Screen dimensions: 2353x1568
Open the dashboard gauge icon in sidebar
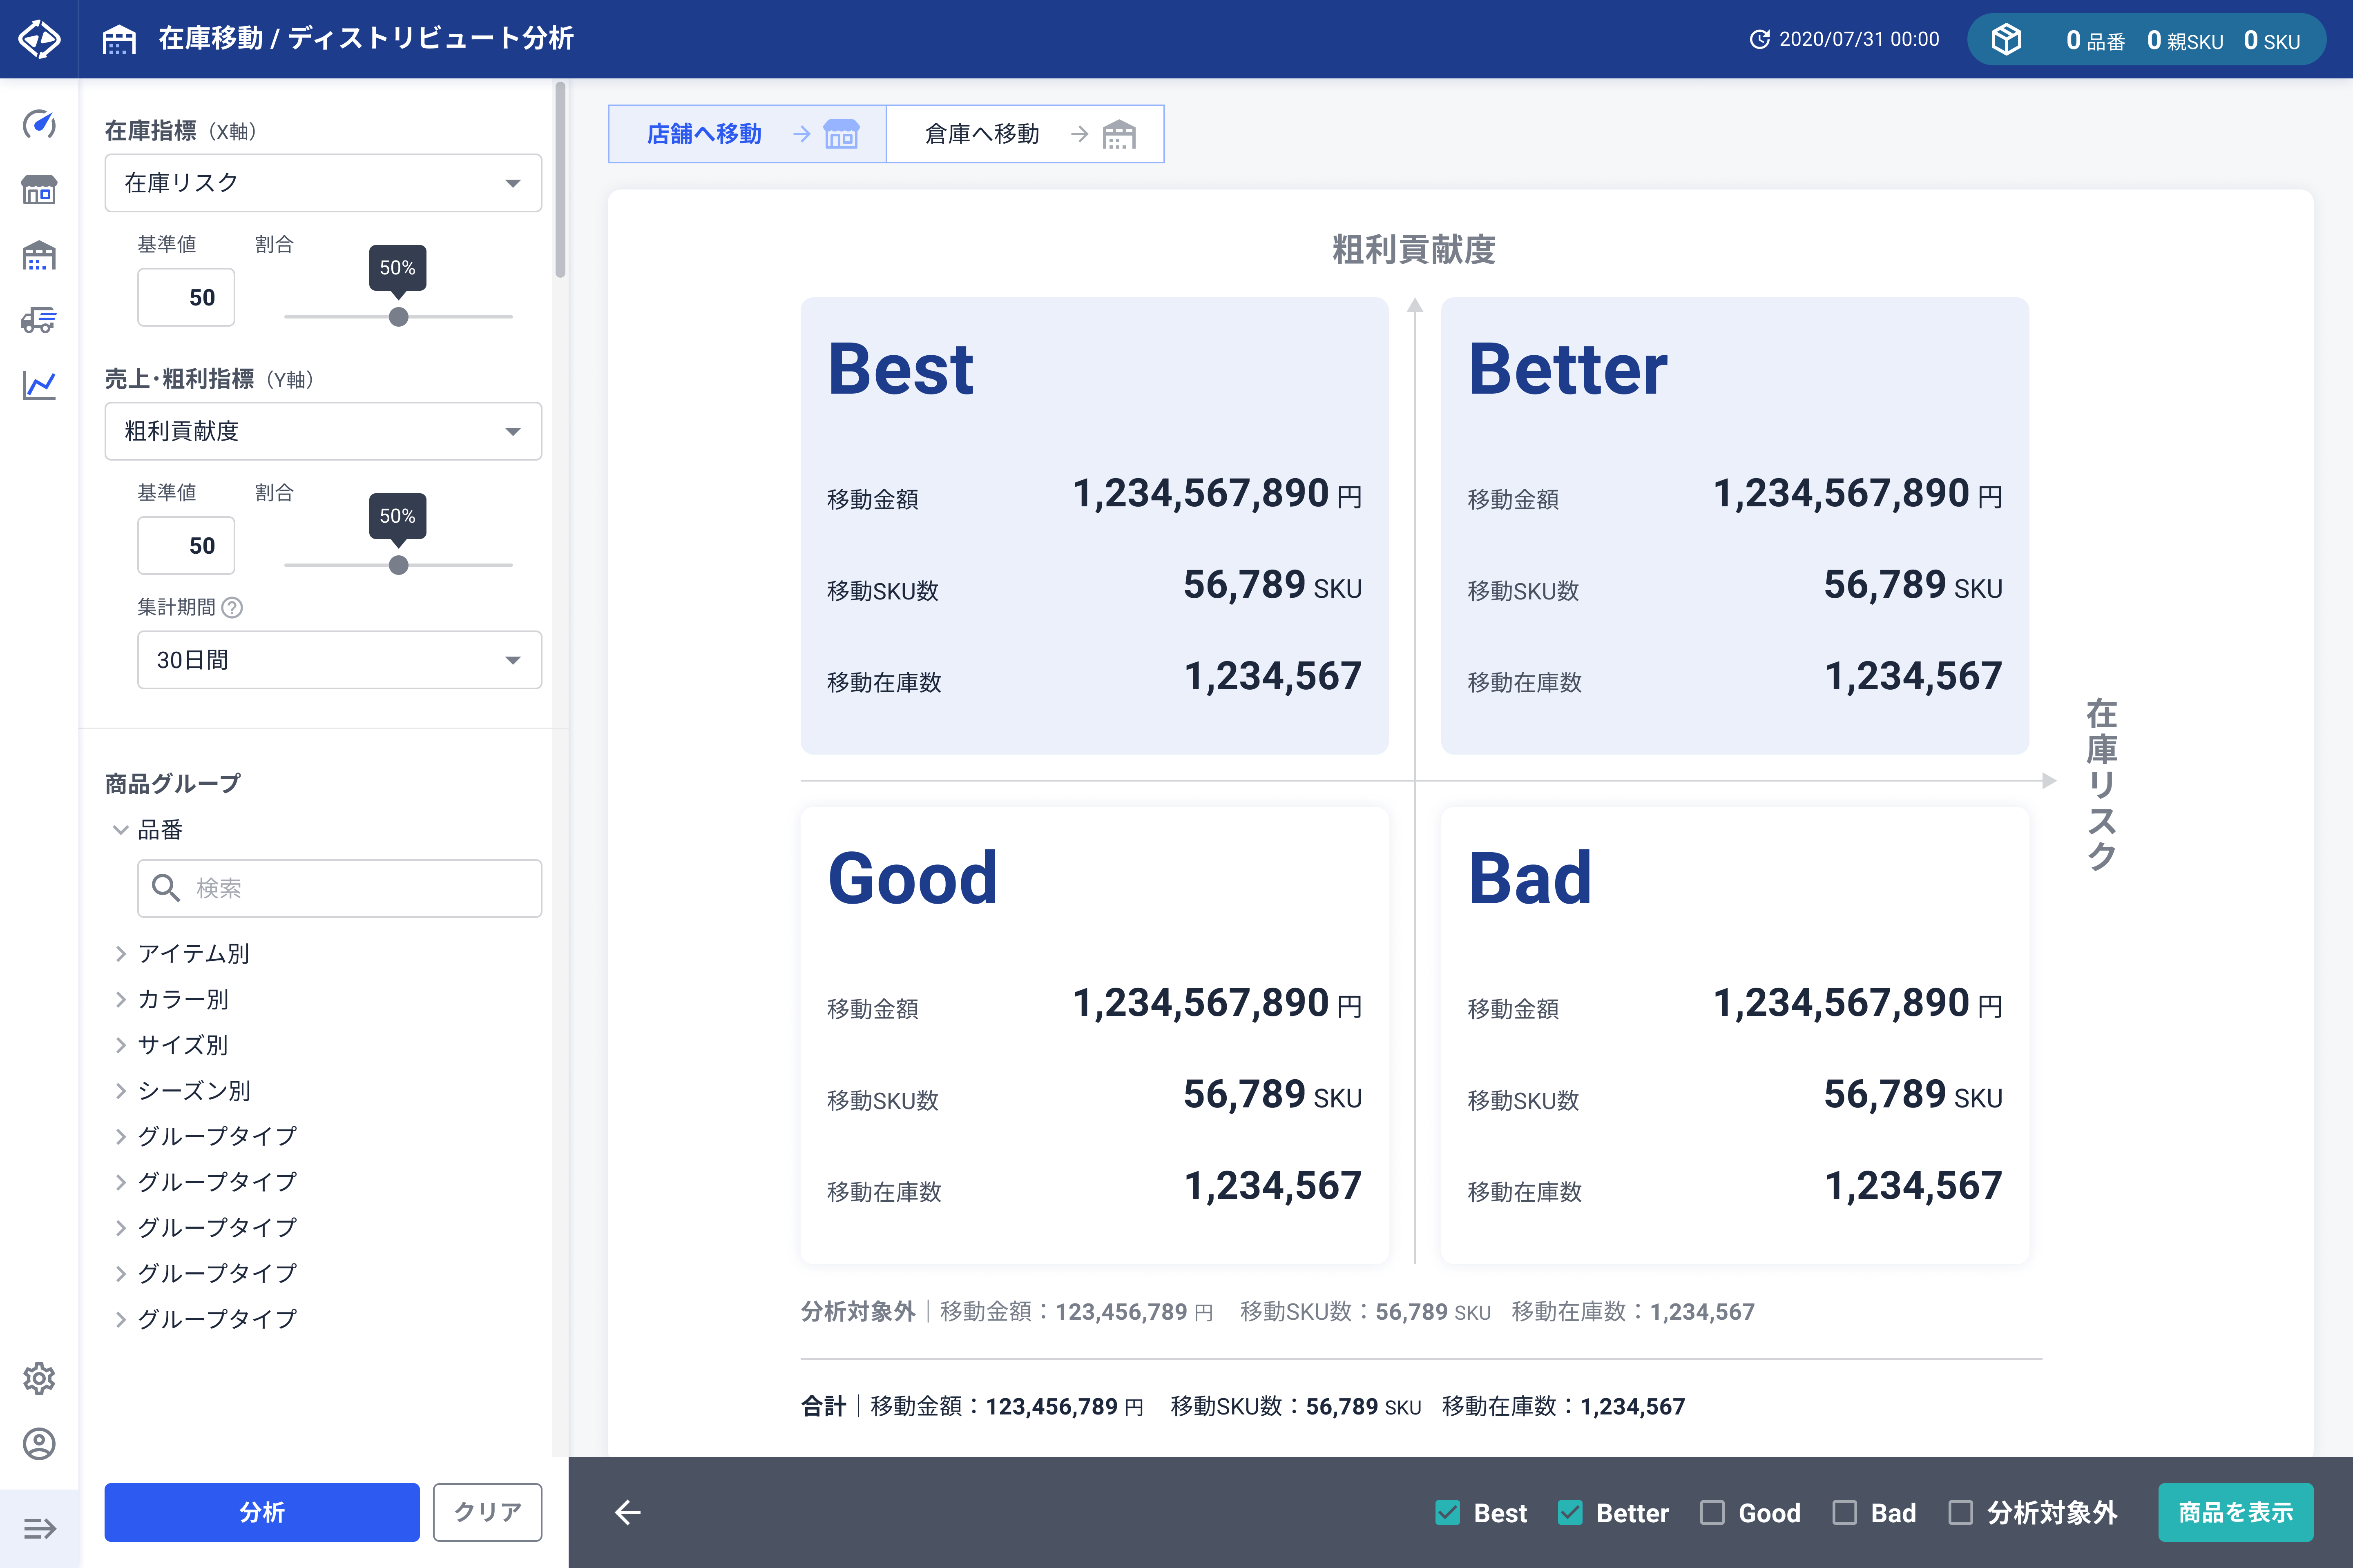pos(39,124)
